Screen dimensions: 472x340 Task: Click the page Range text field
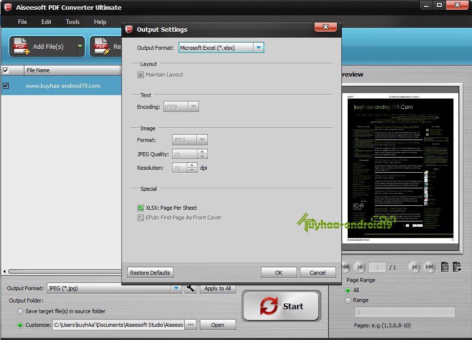coord(405,312)
